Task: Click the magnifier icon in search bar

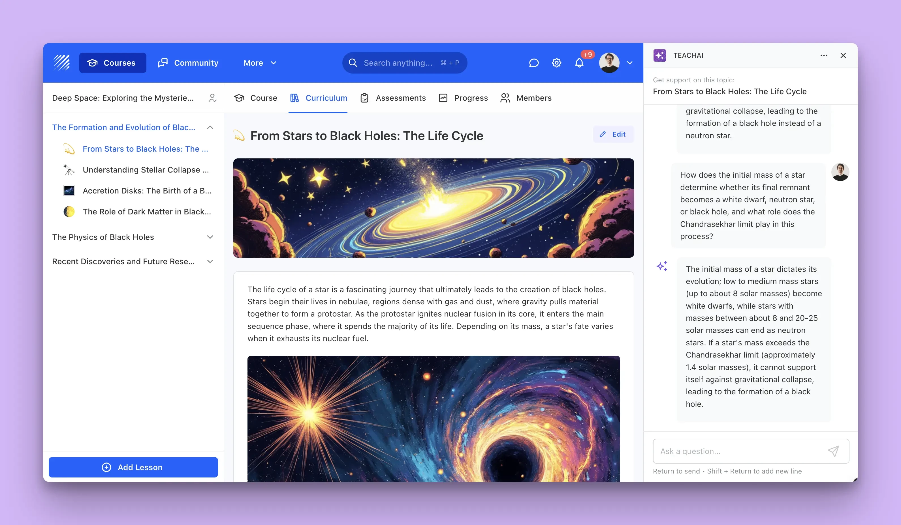Action: [353, 63]
